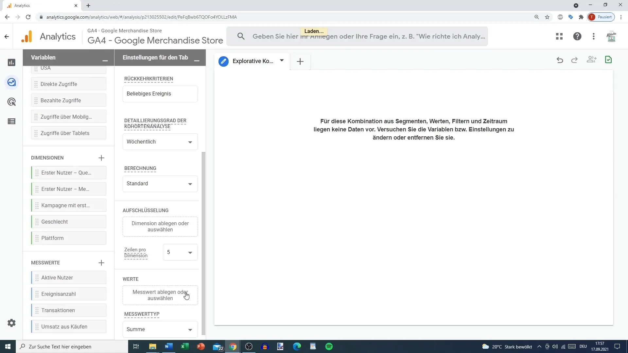Select the Messwerttyp Summe dropdown

[160, 329]
